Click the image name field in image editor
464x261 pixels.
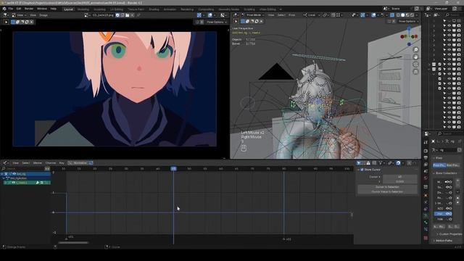pyautogui.click(x=103, y=15)
